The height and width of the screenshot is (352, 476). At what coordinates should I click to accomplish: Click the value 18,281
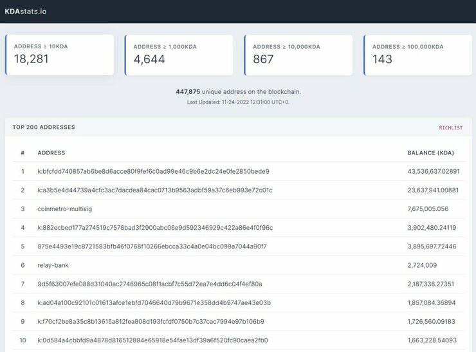[x=32, y=59]
